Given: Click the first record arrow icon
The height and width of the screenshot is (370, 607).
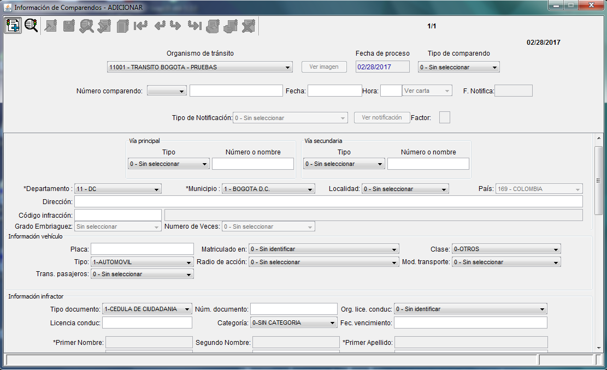Looking at the screenshot, I should (140, 26).
